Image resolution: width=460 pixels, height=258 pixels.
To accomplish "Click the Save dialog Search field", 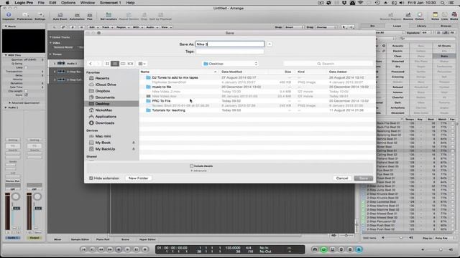I will coord(328,64).
